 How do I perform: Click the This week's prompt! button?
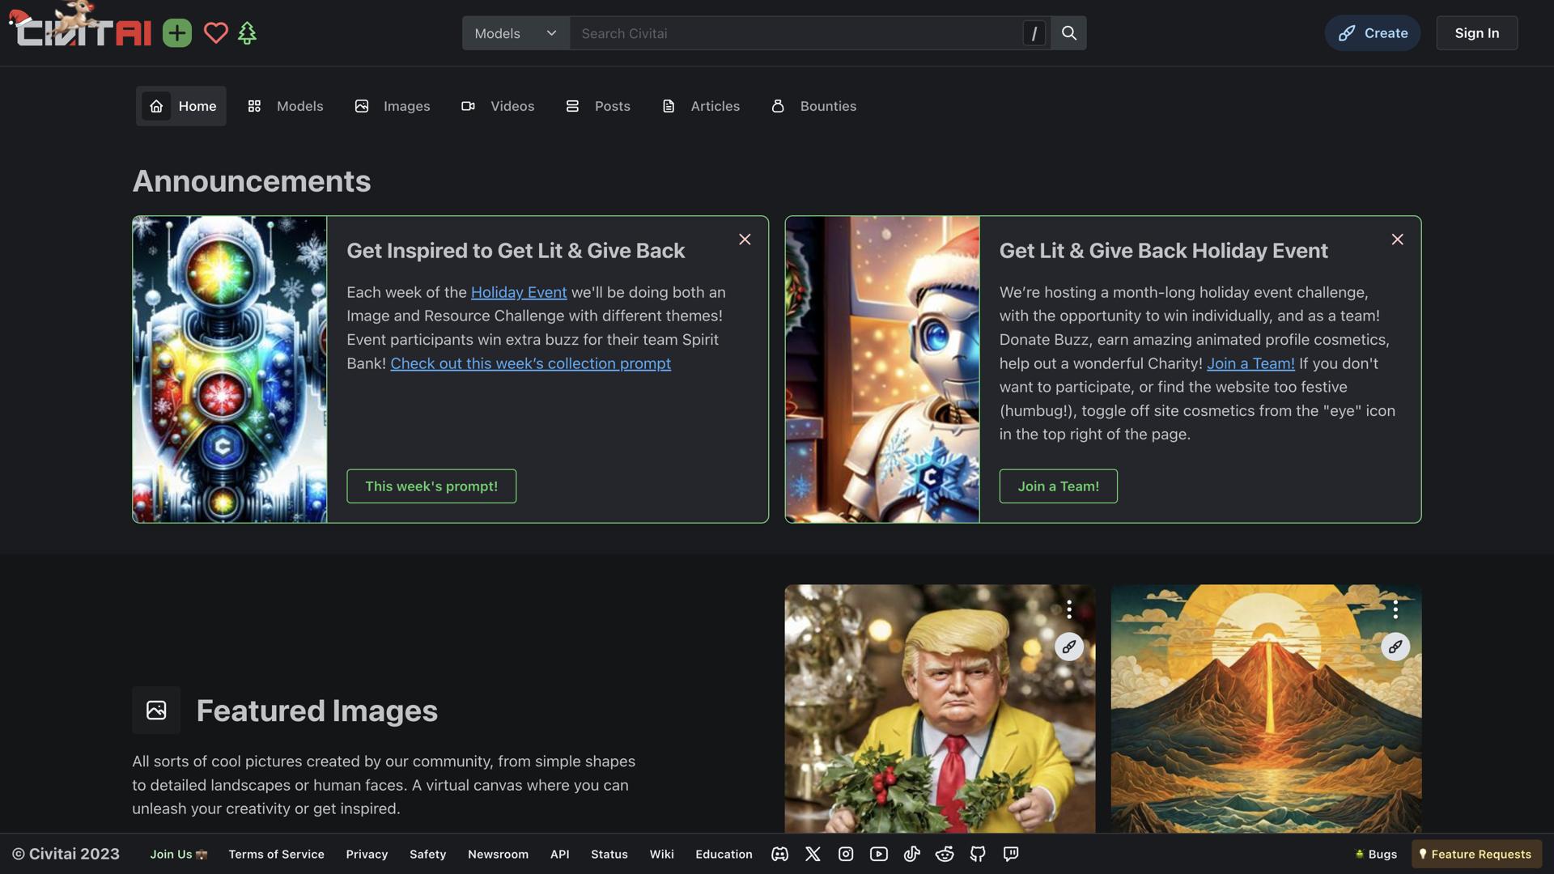click(431, 486)
